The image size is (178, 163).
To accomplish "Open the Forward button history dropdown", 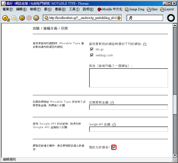I will click(17, 20).
